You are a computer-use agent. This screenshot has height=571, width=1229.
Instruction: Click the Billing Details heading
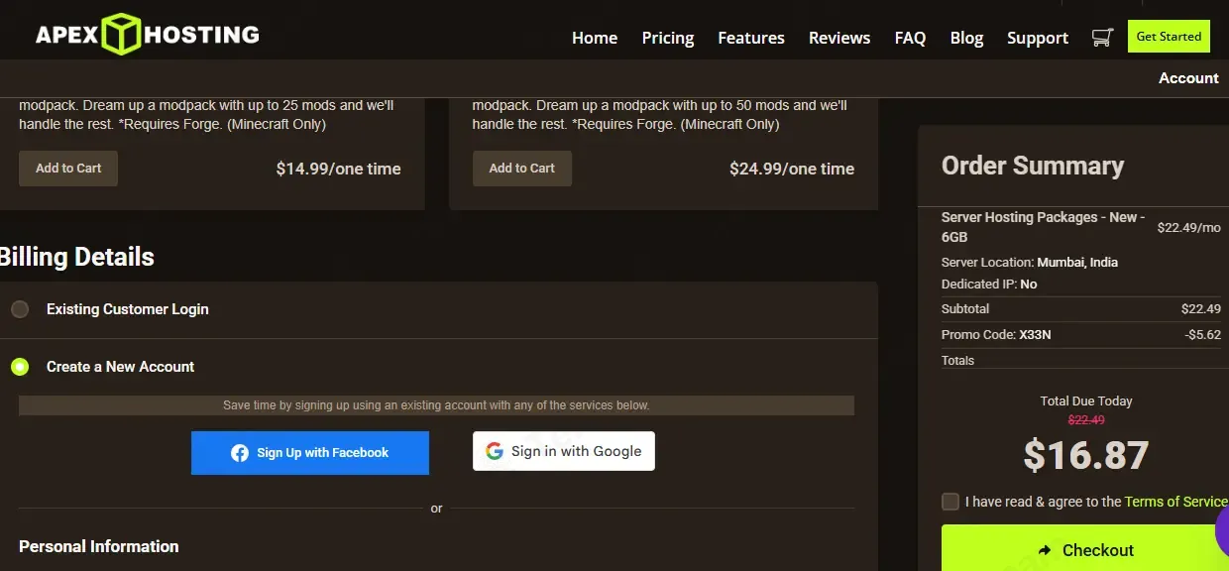[x=76, y=257]
